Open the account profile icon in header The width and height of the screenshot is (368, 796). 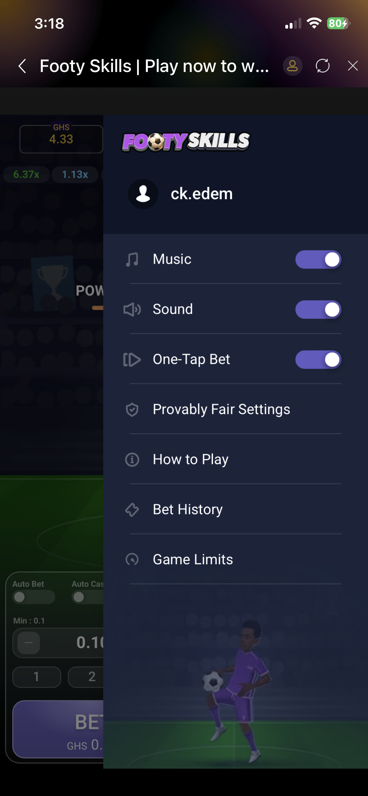coord(293,66)
